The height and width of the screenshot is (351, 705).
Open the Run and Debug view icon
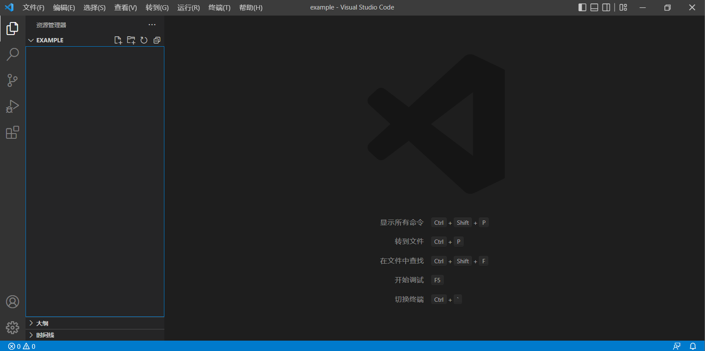pos(13,106)
